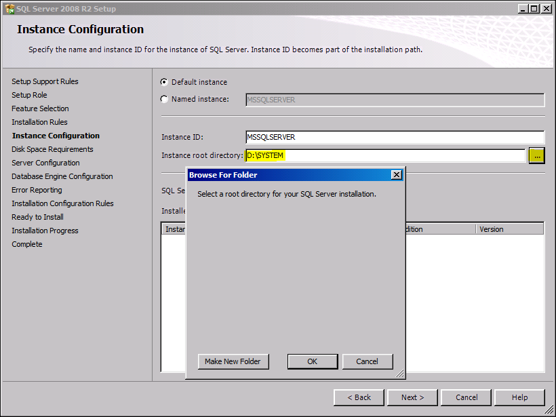Viewport: 556px width, 417px height.
Task: Confirm with OK in Browse For Folder
Action: (313, 361)
